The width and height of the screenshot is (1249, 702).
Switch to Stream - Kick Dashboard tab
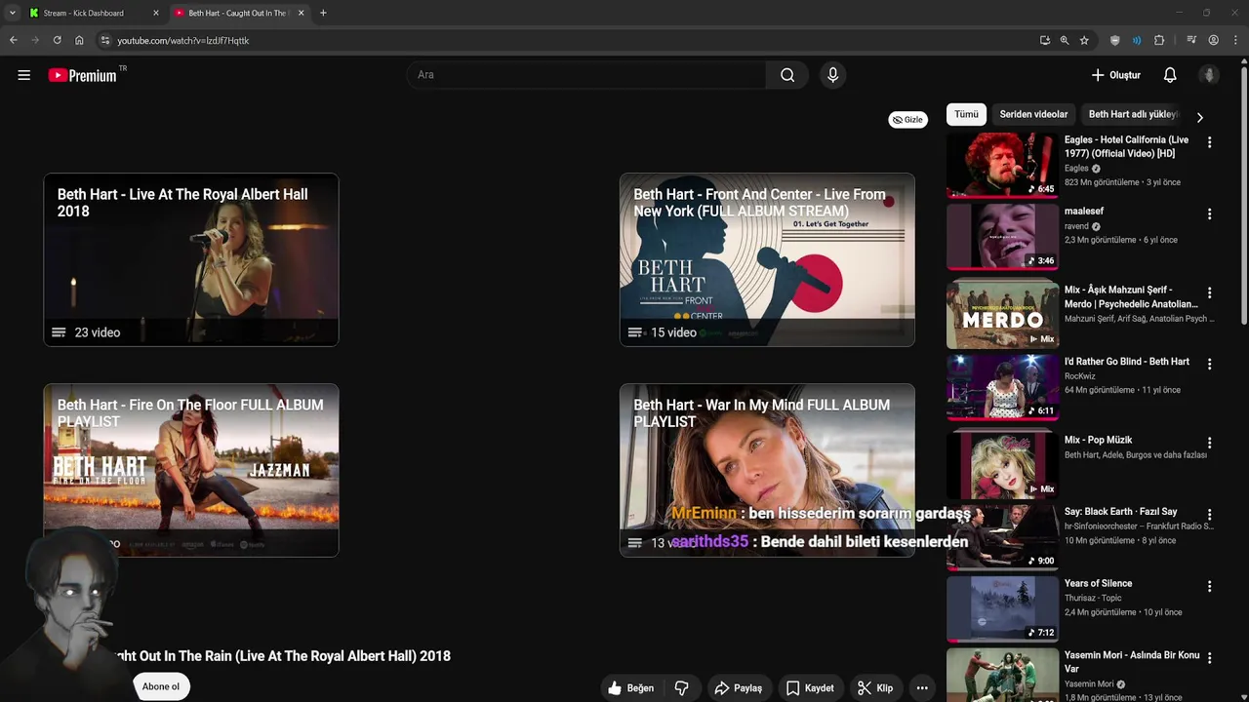pyautogui.click(x=84, y=13)
